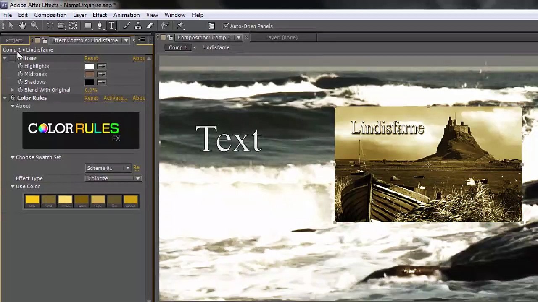
Task: Select the Pen tool
Action: coord(100,26)
